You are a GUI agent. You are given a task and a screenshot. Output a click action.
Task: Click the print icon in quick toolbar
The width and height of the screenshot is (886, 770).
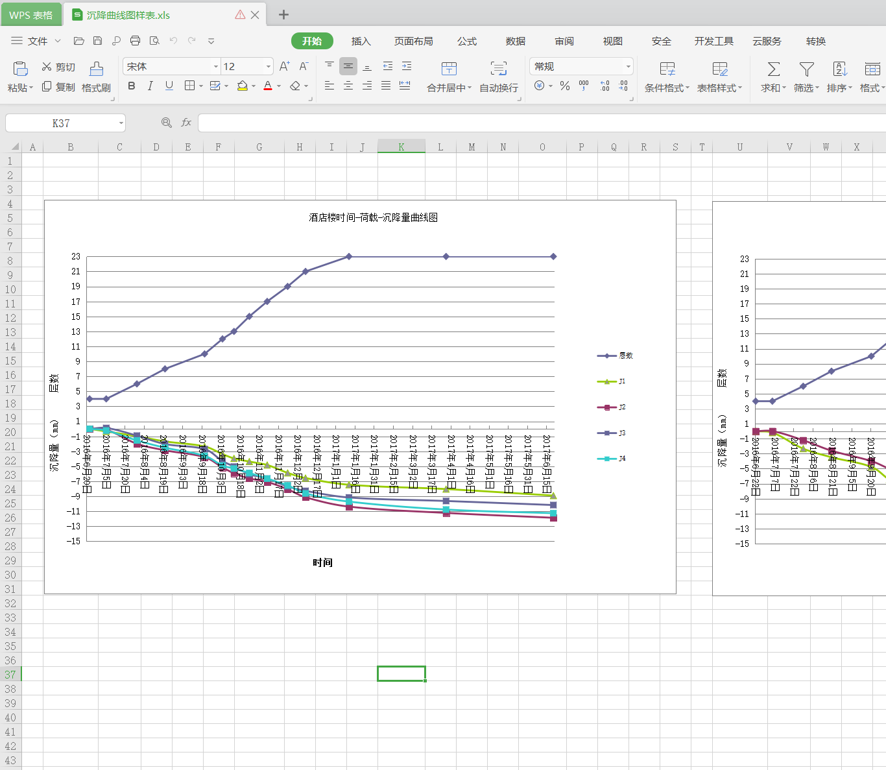click(x=135, y=41)
